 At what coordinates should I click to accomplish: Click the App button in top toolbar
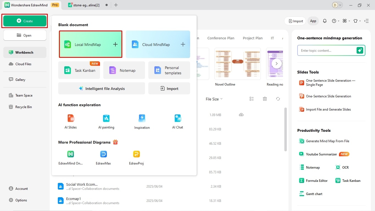313,21
